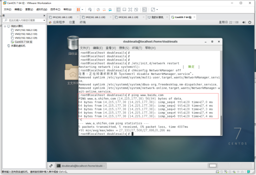Viewport: 256px width, 175px height.
Task: Close the library panel
Action: tap(44, 16)
